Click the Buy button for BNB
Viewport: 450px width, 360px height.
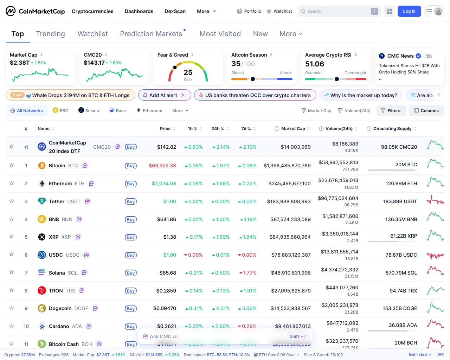tap(131, 219)
